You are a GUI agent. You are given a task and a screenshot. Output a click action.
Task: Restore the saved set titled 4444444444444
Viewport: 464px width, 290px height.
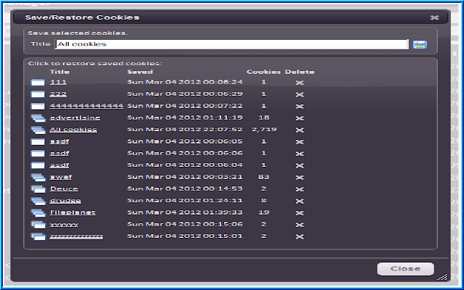tap(86, 106)
